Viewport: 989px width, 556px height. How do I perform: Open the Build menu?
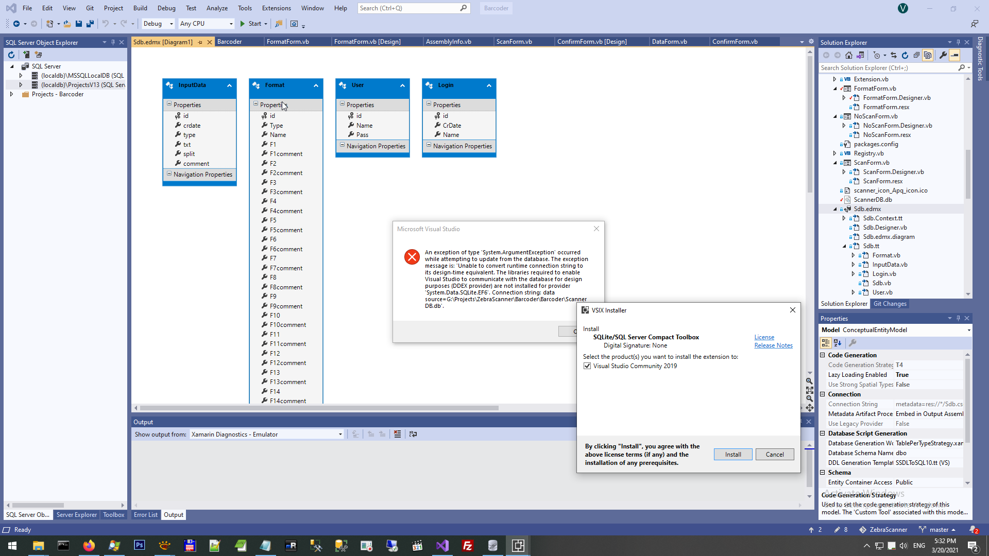click(140, 8)
